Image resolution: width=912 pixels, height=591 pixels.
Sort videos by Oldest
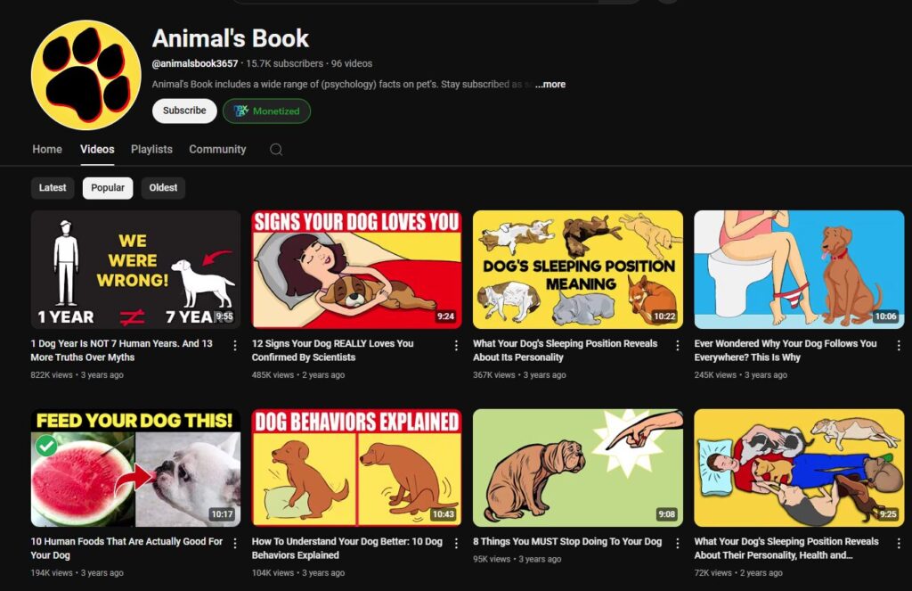click(x=163, y=187)
